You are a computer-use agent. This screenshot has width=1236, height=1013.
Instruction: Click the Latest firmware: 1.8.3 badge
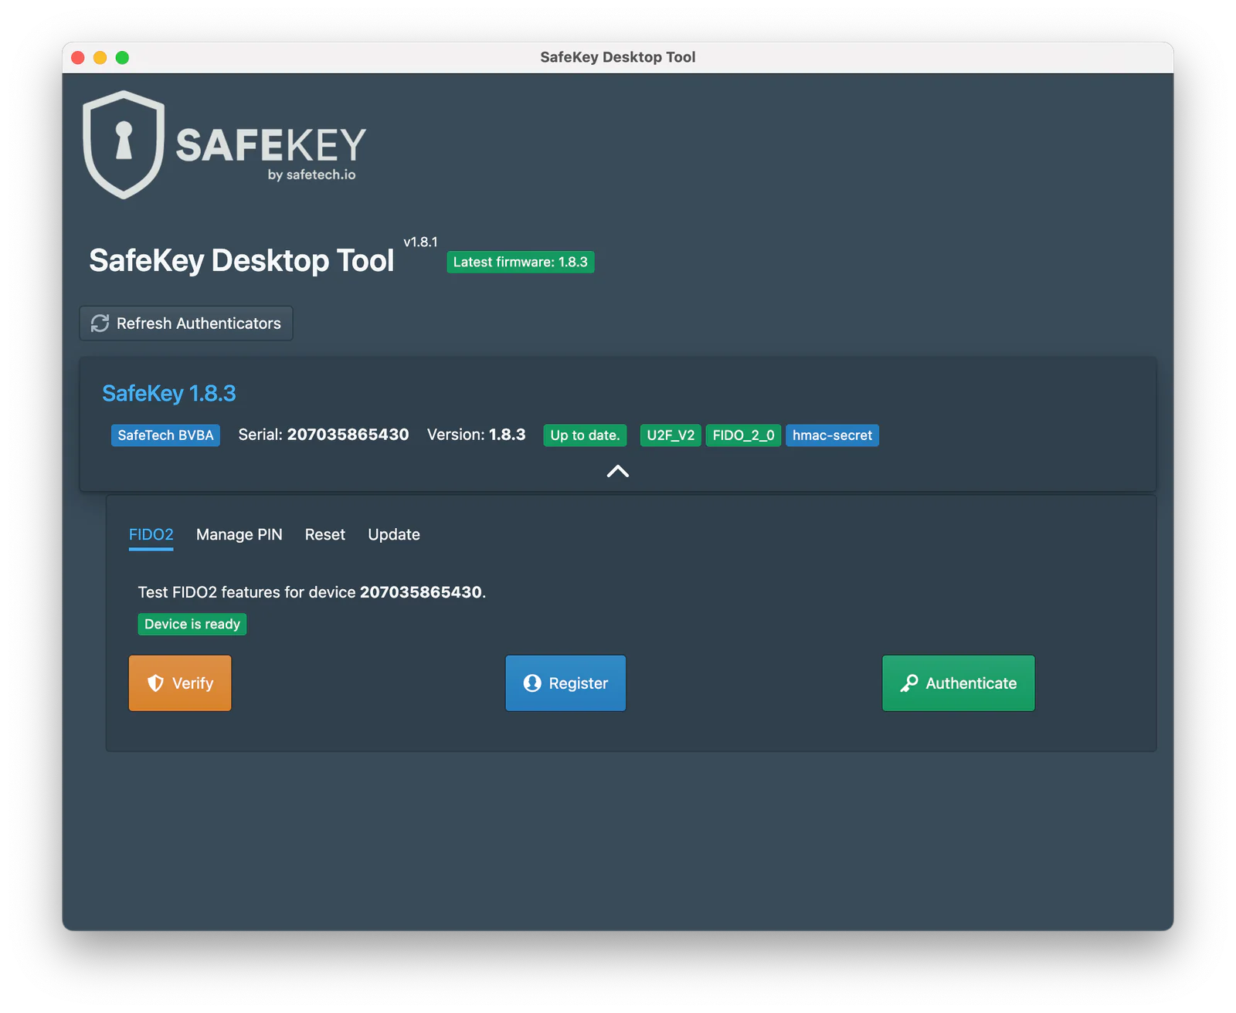(521, 263)
